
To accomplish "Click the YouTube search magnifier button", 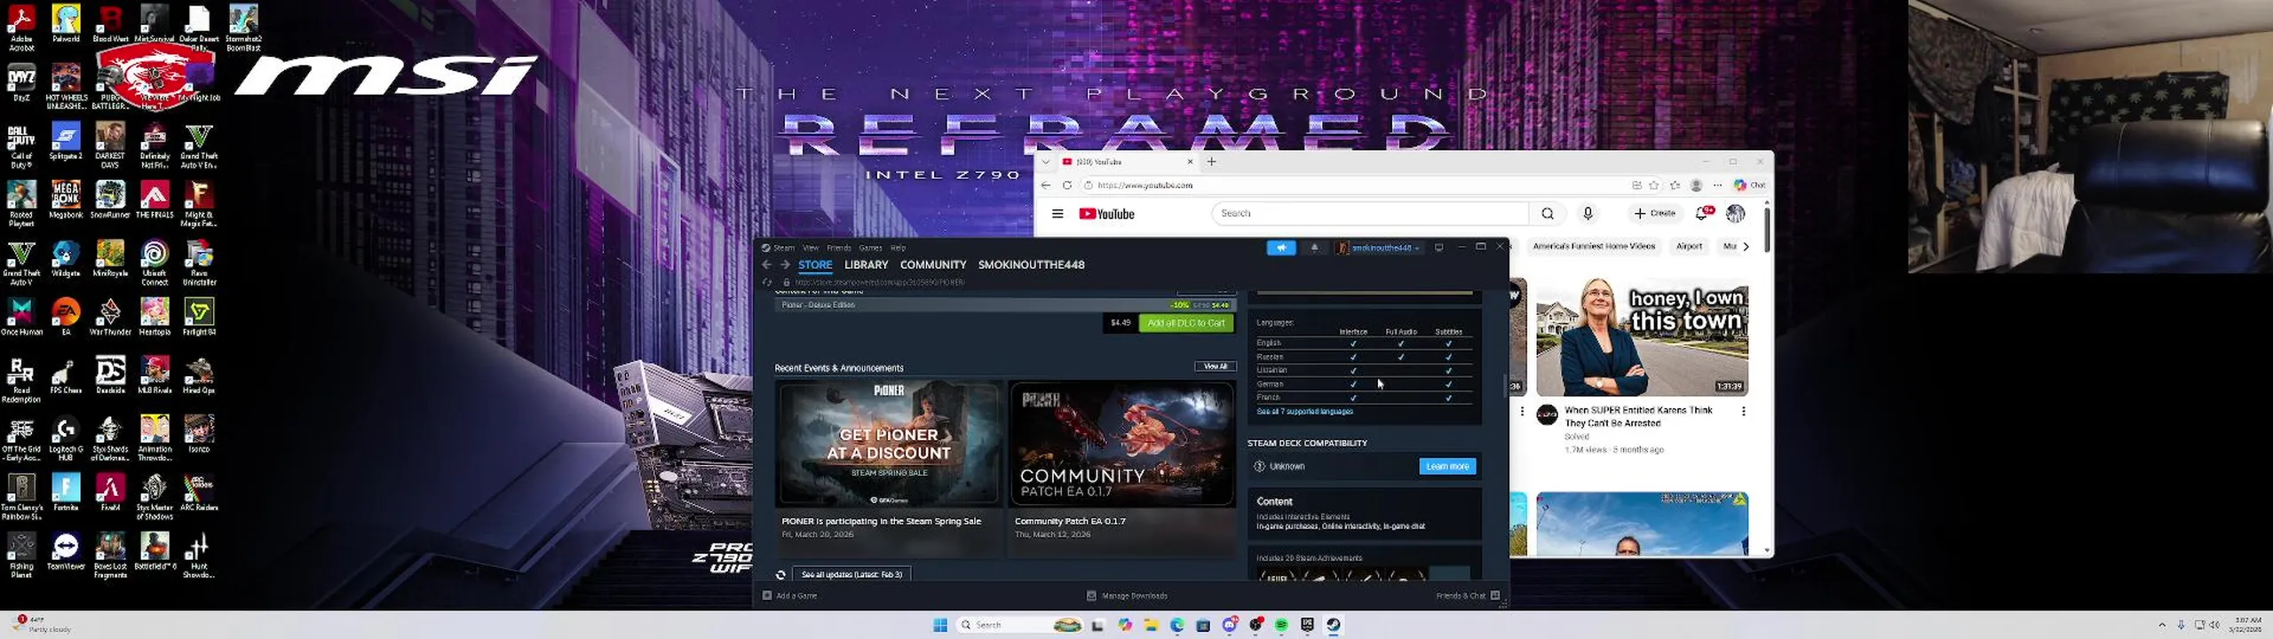I will [x=1548, y=213].
